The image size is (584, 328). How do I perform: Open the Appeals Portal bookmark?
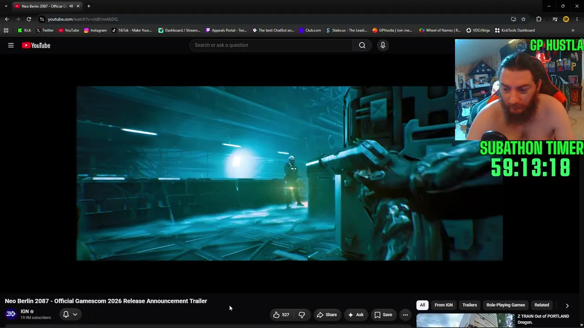click(226, 31)
